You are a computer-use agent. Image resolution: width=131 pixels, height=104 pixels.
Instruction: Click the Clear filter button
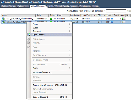tap(129, 11)
